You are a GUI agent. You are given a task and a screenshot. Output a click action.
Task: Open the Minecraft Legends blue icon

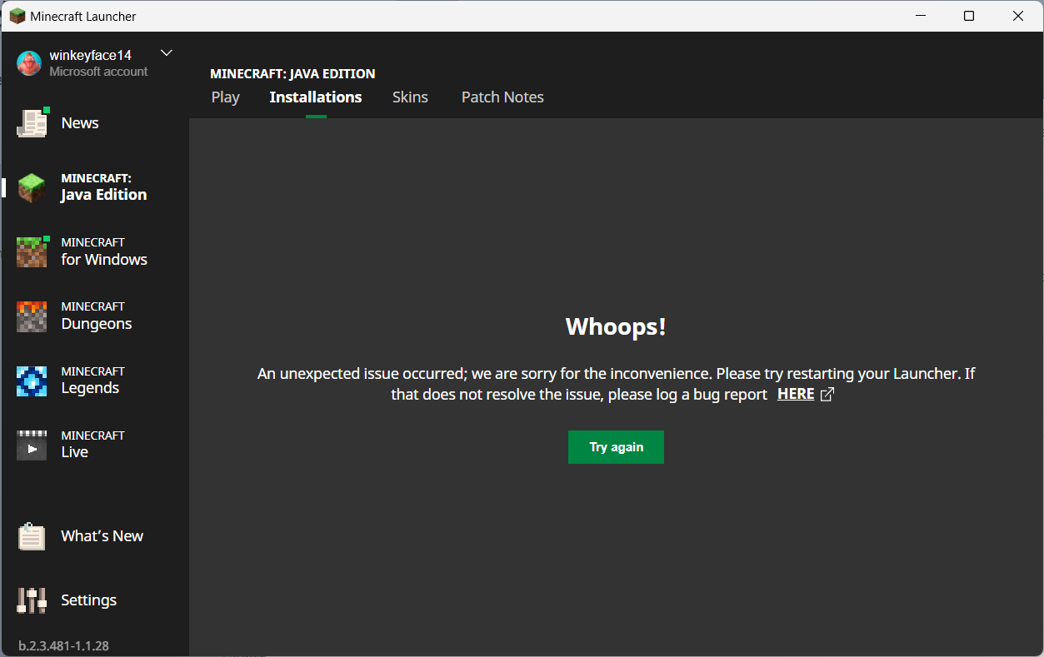pyautogui.click(x=32, y=381)
